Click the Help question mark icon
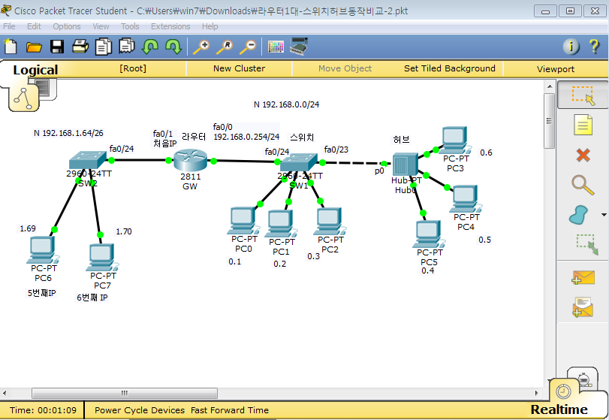This screenshot has width=609, height=420. click(x=594, y=47)
